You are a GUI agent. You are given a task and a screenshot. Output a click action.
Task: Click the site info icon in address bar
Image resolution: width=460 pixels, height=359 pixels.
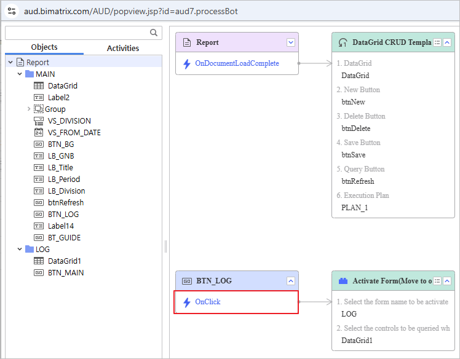click(12, 11)
